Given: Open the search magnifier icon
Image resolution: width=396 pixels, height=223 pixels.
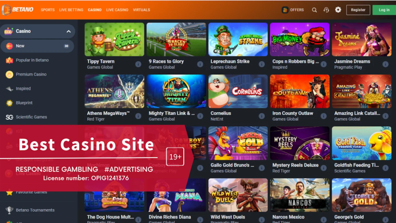Looking at the screenshot, I should tap(314, 10).
